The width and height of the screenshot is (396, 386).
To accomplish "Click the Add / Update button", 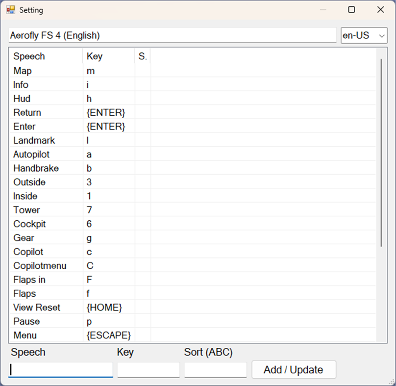I will click(294, 369).
